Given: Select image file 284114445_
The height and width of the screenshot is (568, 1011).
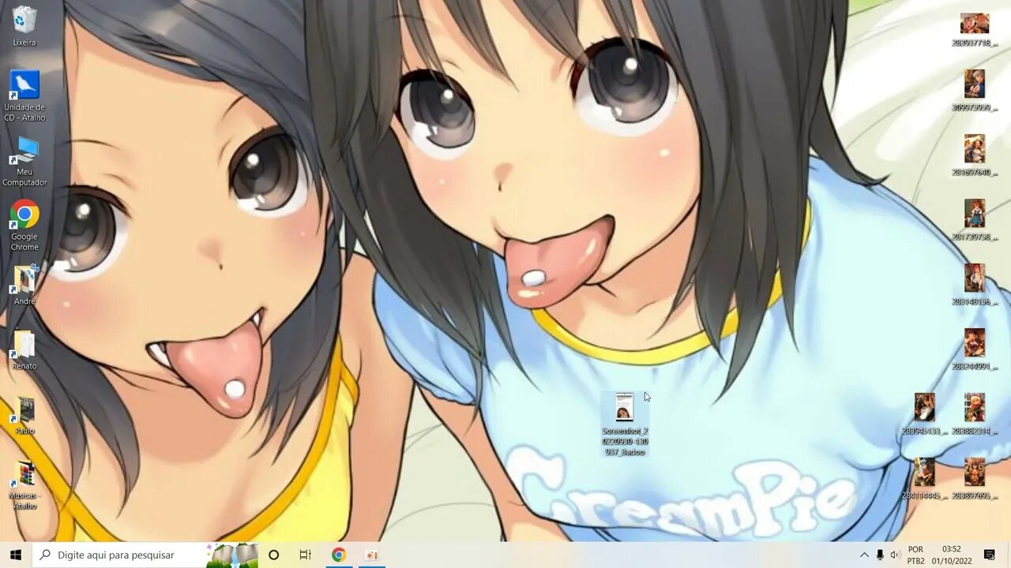Looking at the screenshot, I should pyautogui.click(x=924, y=479).
